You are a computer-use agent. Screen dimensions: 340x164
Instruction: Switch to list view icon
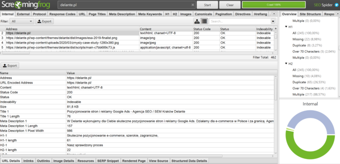(x=204, y=21)
